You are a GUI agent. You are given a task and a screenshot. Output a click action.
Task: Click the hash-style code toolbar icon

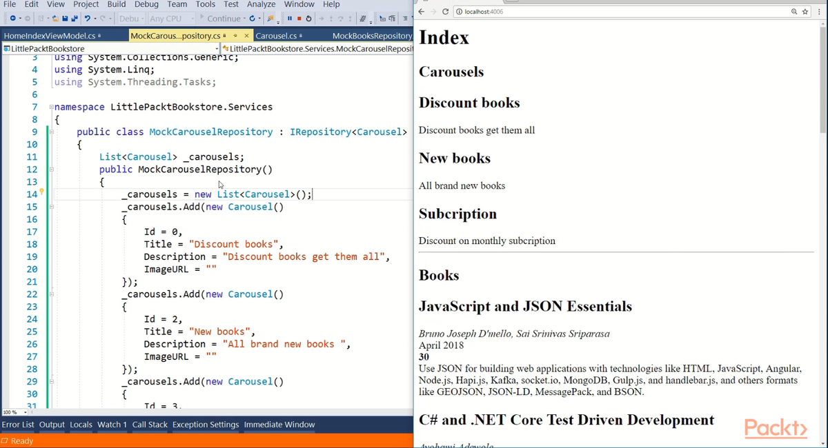(362, 19)
